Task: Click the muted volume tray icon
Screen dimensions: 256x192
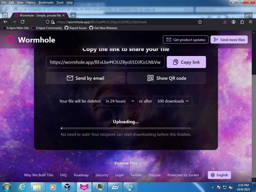Action: (231, 187)
